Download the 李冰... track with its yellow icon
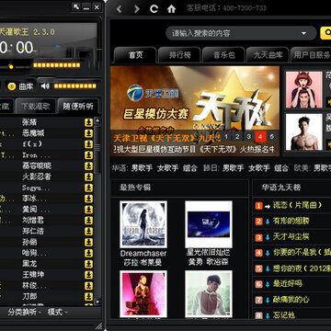 click(x=88, y=199)
